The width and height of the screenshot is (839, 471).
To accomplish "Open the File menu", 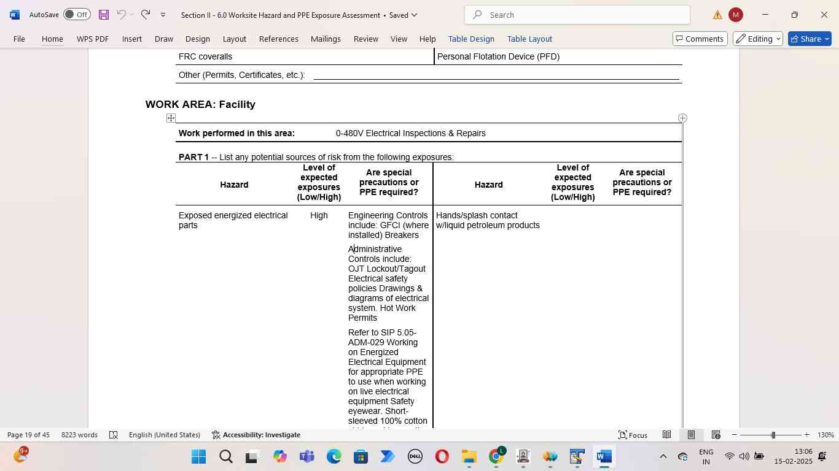I will (19, 39).
